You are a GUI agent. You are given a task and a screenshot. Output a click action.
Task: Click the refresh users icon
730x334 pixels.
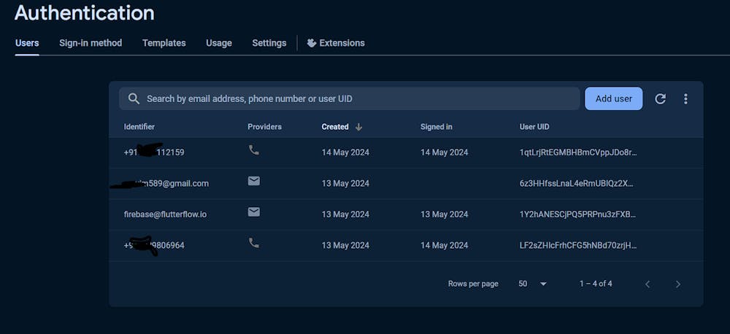pyautogui.click(x=660, y=98)
